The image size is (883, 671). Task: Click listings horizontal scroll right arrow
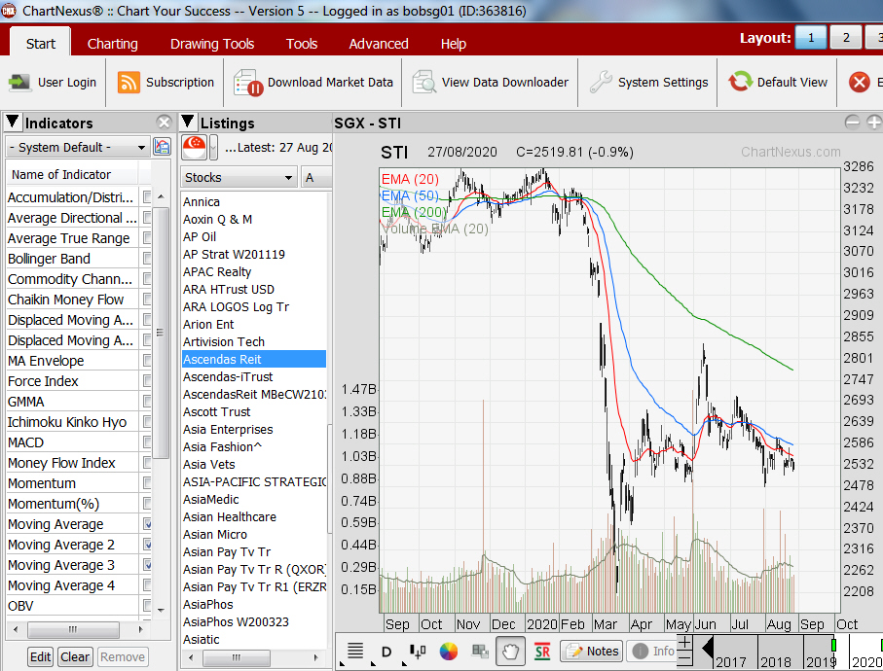(x=316, y=657)
